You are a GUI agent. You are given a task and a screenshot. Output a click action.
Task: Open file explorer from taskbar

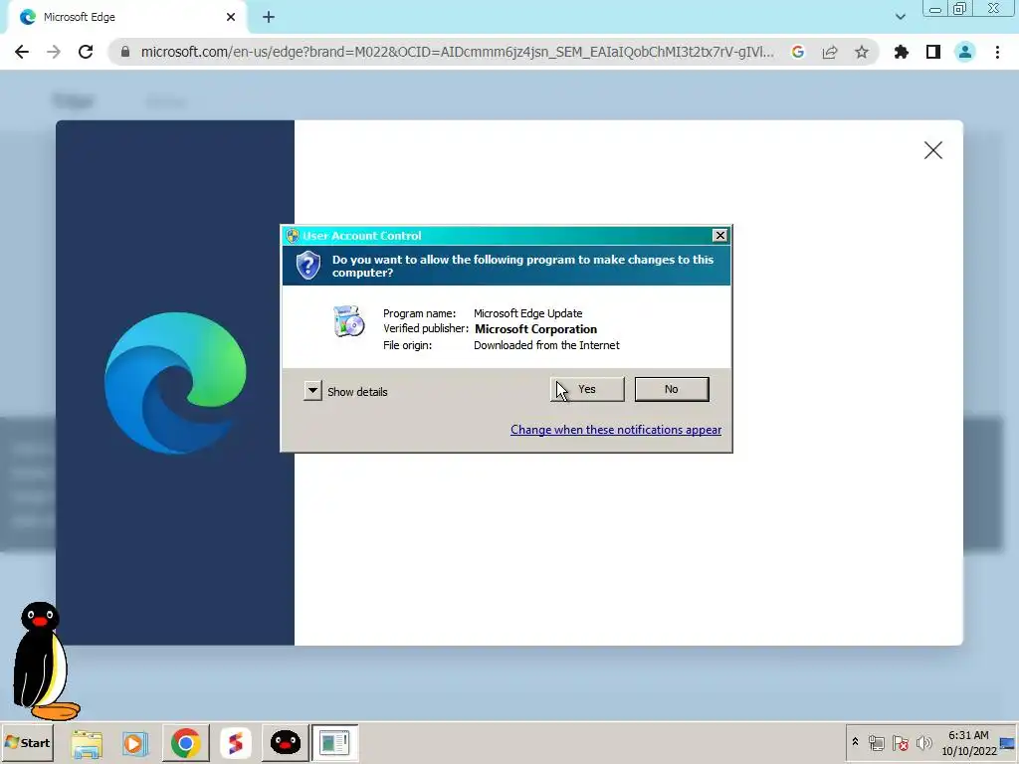[x=87, y=743]
